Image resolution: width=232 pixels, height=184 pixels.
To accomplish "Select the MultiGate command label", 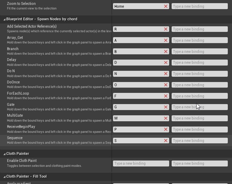I will coord(15,115).
